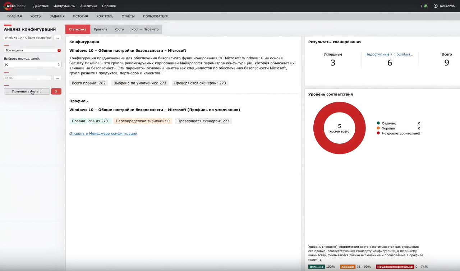Open the Недоступные / с ошибка… link
This screenshot has width=460, height=271.
click(389, 54)
